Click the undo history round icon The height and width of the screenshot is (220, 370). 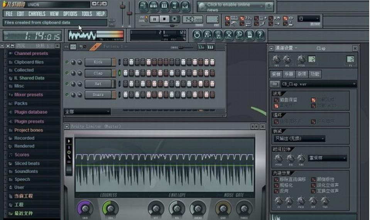(x=197, y=35)
